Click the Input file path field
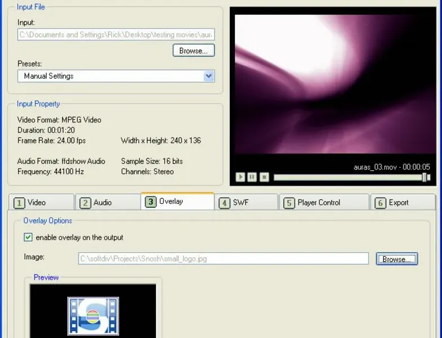442x338 pixels. tap(116, 34)
